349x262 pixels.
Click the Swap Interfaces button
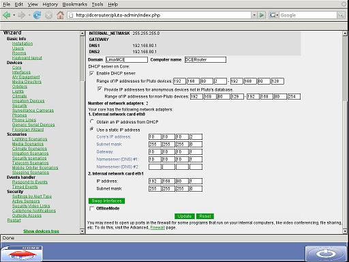click(106, 201)
